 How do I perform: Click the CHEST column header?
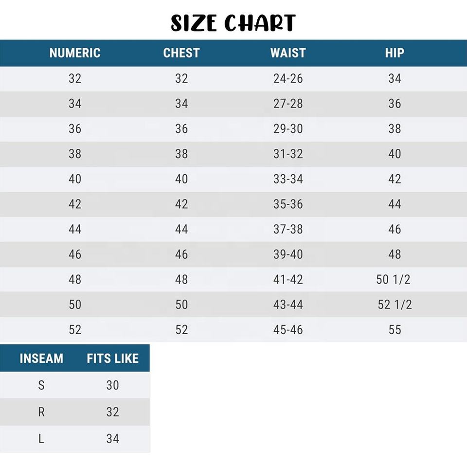[181, 53]
